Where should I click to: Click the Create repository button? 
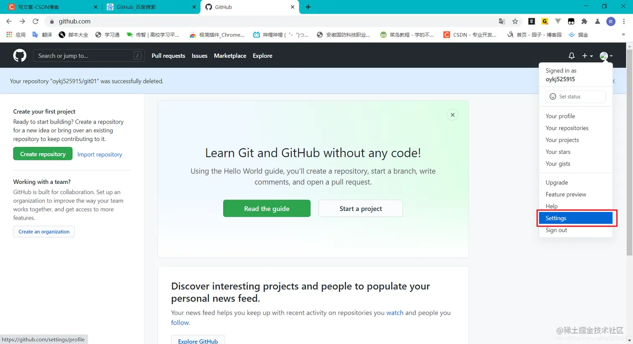tap(43, 154)
